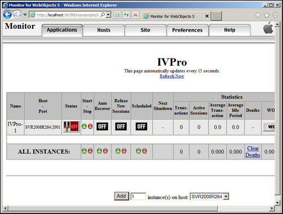Image resolution: width=283 pixels, height=214 pixels.
Task: Open the recent pages dropdown arrow
Action: tap(25, 15)
